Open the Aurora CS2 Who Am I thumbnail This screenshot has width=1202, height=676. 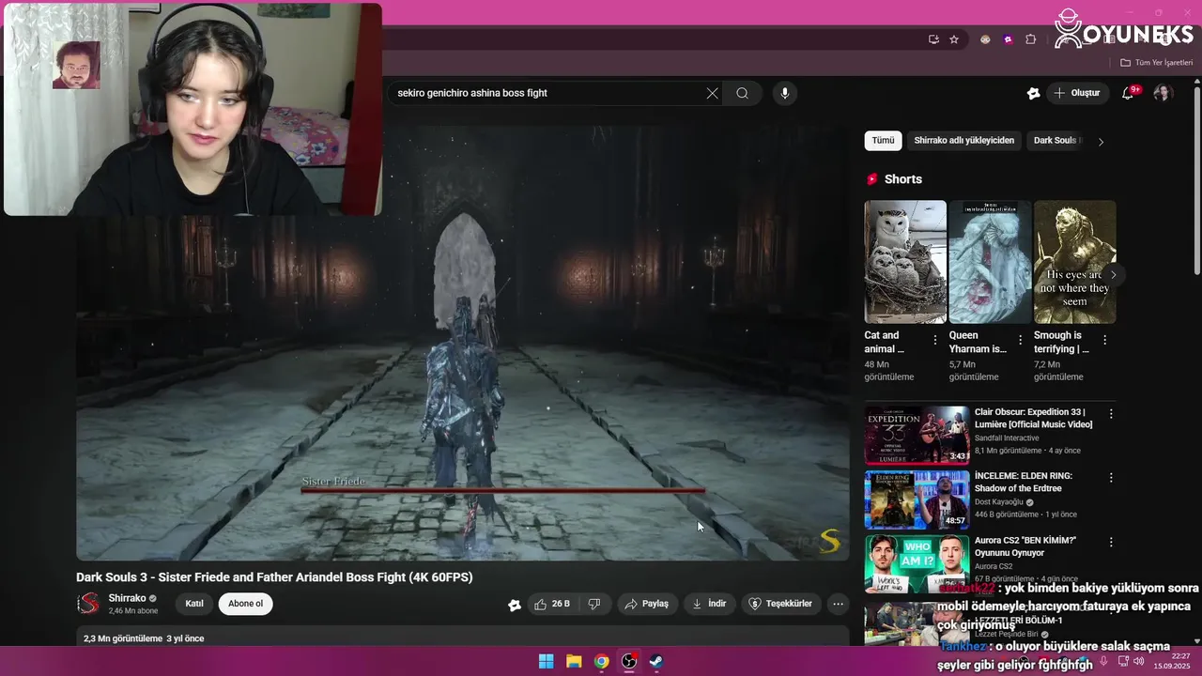[917, 563]
